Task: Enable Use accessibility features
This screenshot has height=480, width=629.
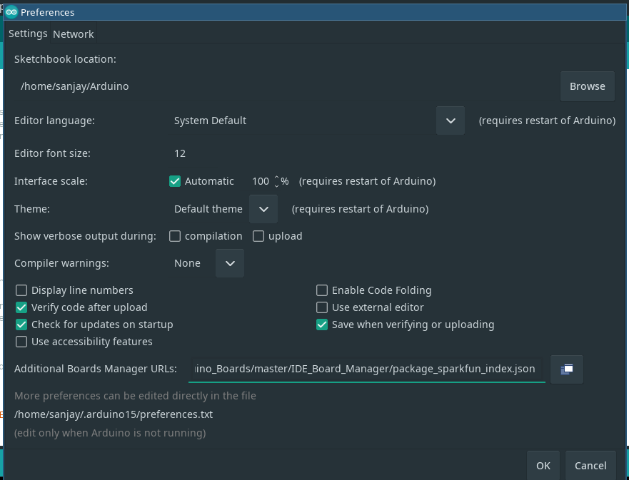Action: 21,342
